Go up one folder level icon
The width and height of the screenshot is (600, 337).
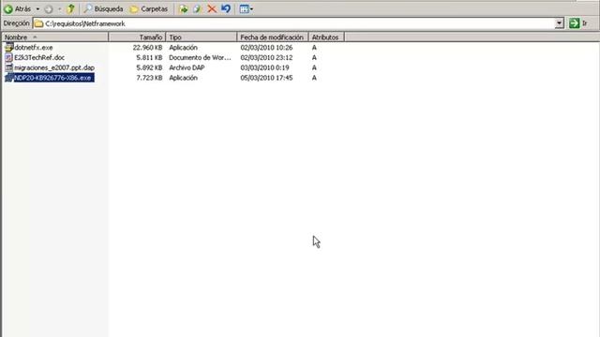tap(70, 8)
